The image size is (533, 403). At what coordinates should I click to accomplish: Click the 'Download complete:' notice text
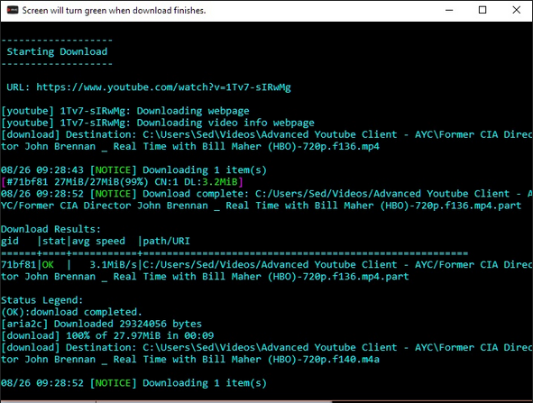(x=196, y=194)
